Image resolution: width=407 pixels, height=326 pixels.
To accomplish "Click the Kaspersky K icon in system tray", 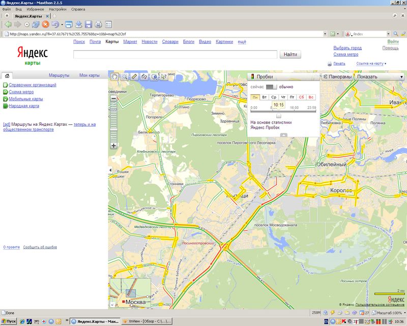I will 344,321.
